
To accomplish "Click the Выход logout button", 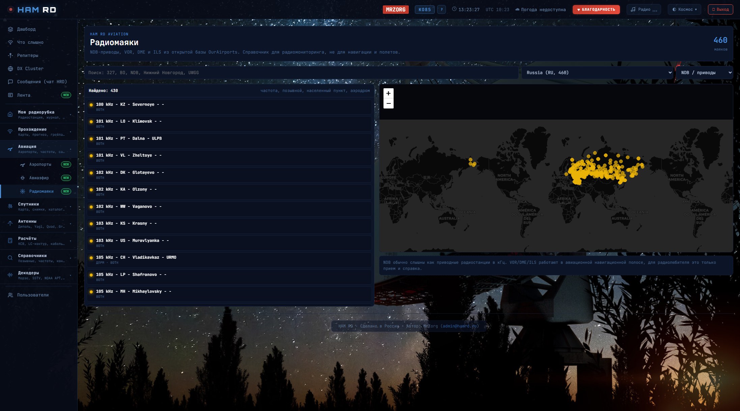I will [720, 9].
